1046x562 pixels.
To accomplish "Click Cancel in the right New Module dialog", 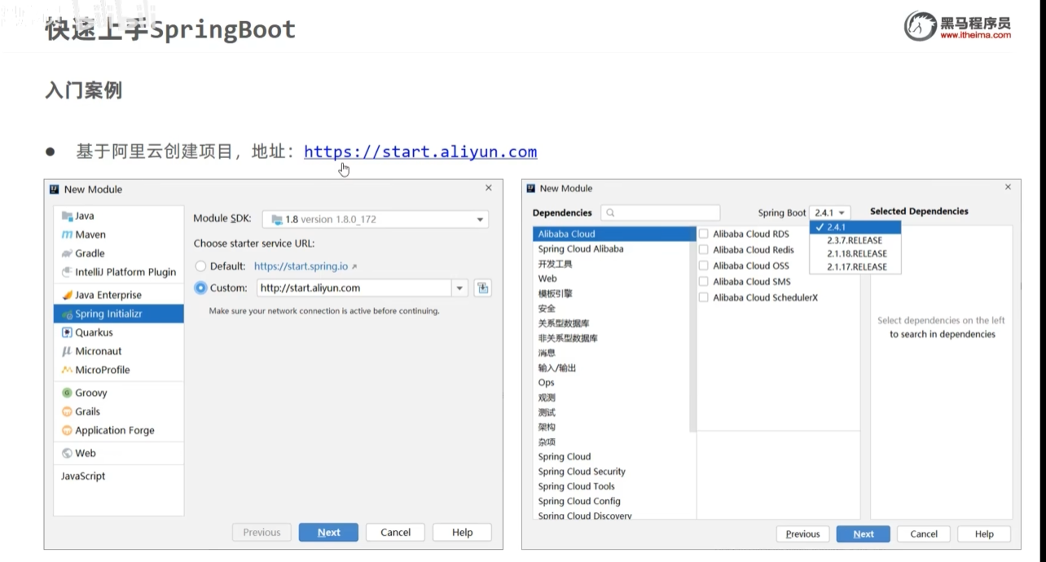I will 924,534.
